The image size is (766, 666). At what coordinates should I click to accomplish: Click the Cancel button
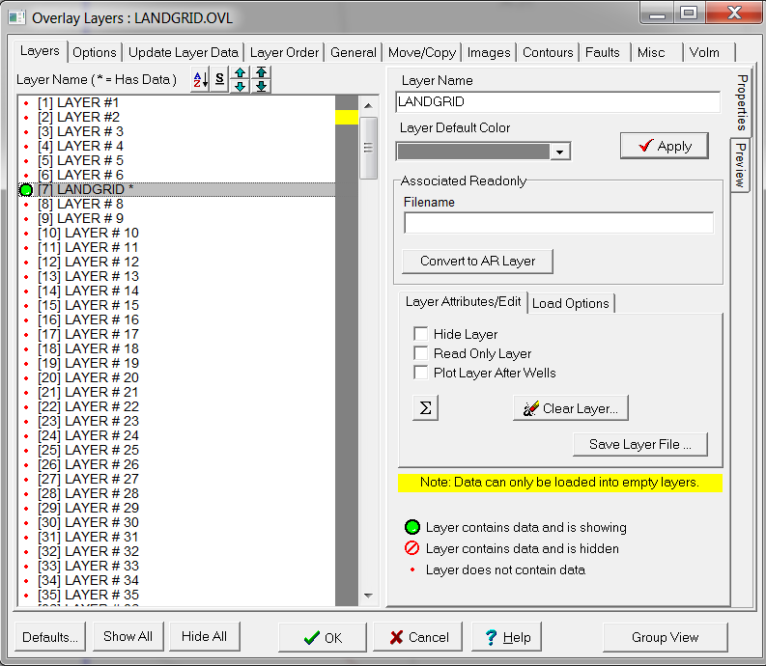pyautogui.click(x=418, y=637)
